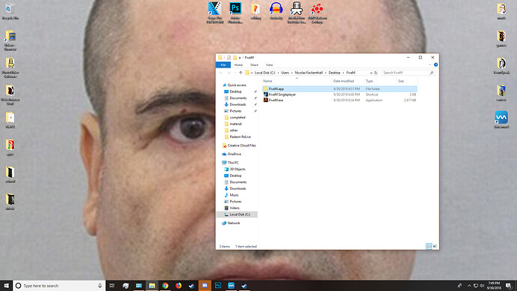The width and height of the screenshot is (517, 291).
Task: Sort files by the Date modified column
Action: pyautogui.click(x=343, y=81)
